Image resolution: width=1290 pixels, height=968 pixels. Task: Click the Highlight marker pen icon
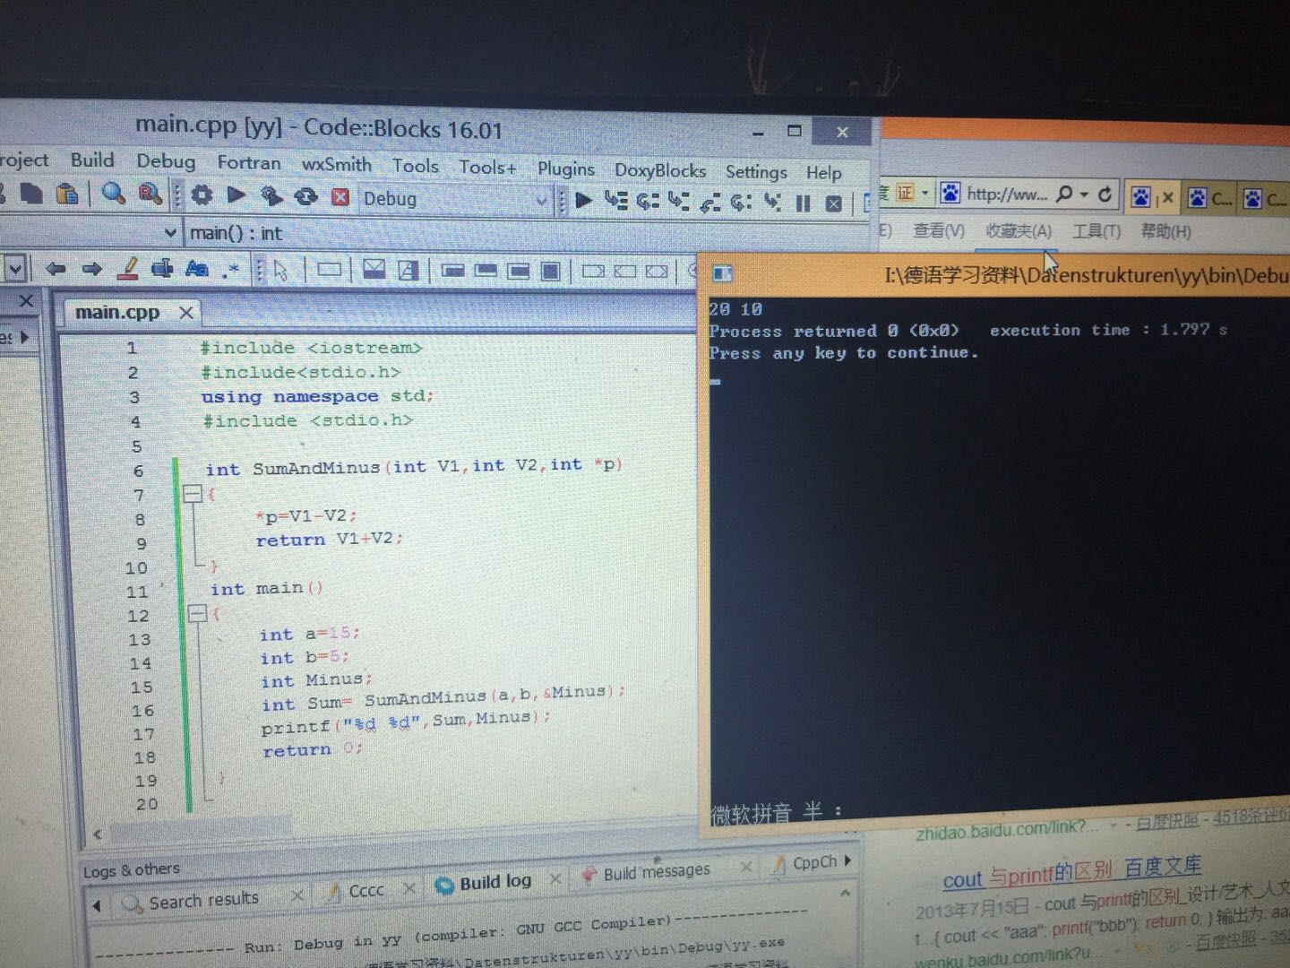(x=128, y=268)
